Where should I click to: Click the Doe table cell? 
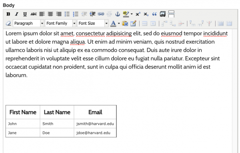click(57, 133)
